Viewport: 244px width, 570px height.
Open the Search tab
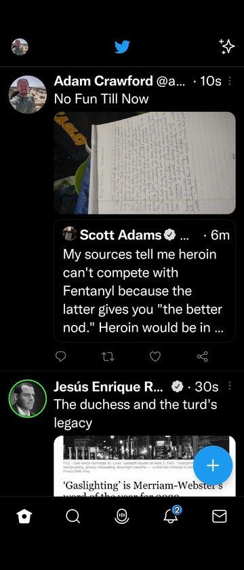coord(73,516)
